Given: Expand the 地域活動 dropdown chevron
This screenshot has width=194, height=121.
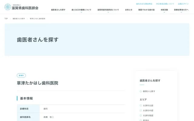Looking at the screenshot, I should [x=164, y=12].
